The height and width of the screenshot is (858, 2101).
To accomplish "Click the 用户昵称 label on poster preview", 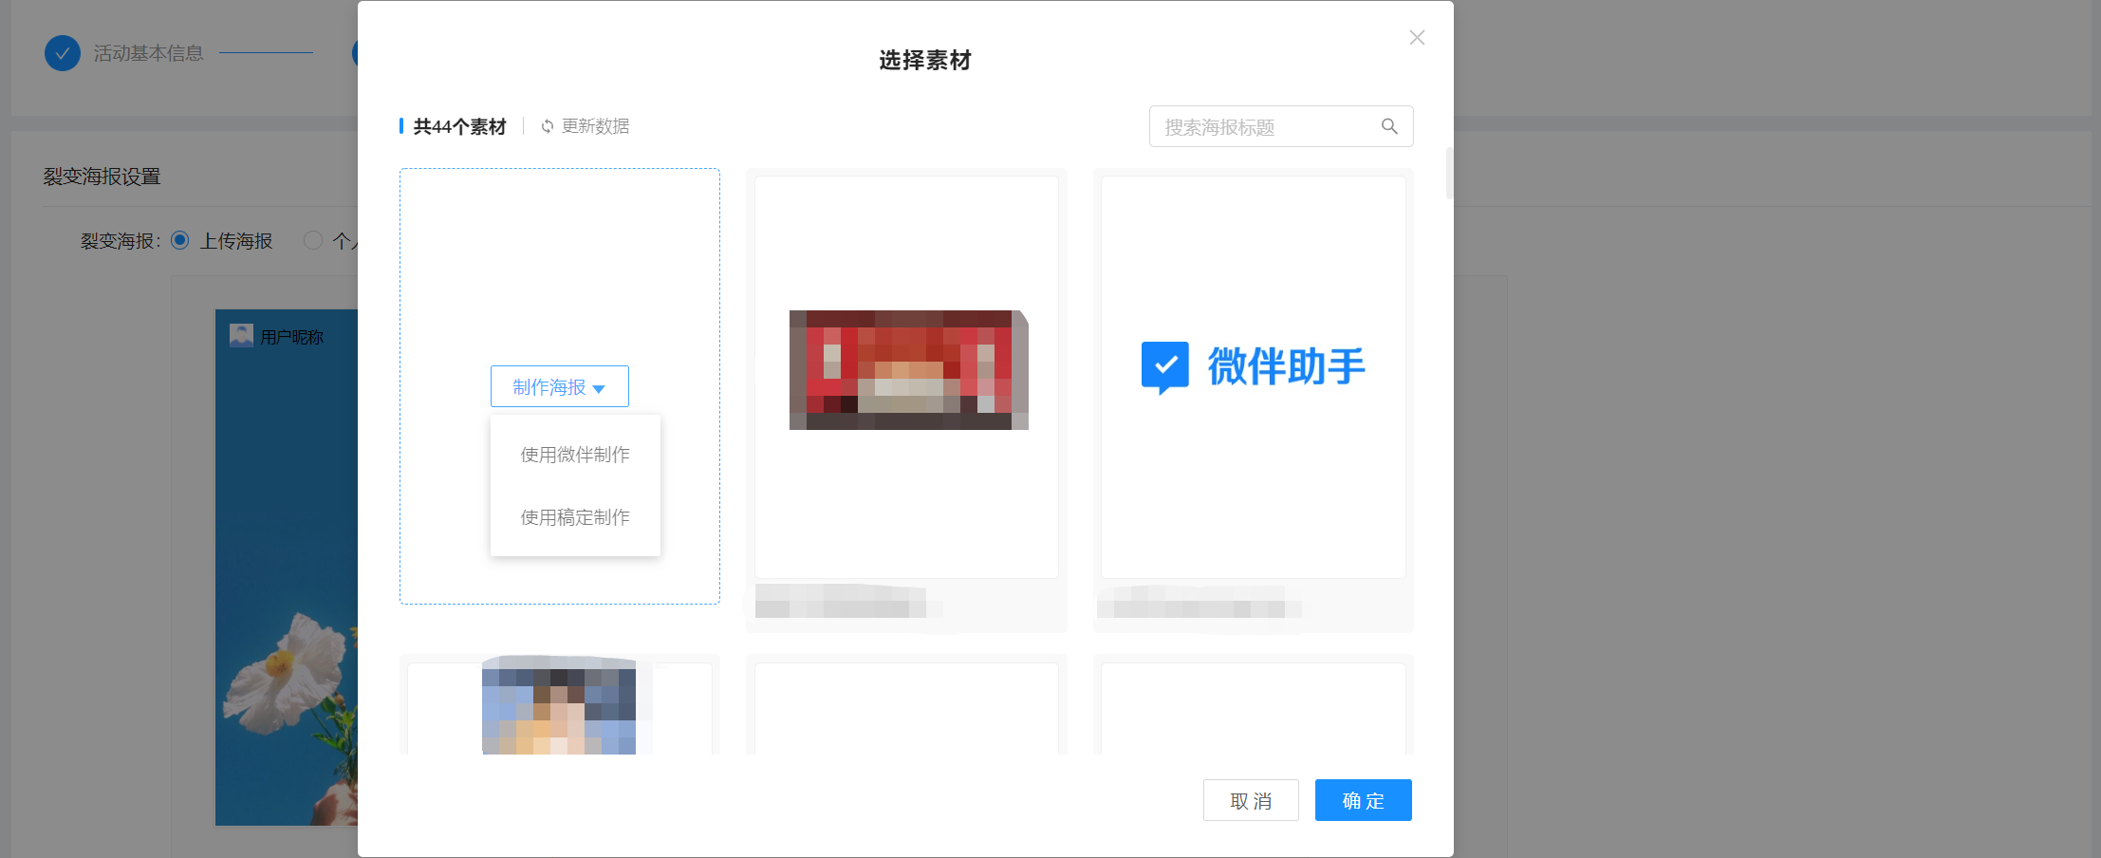I will (x=292, y=337).
